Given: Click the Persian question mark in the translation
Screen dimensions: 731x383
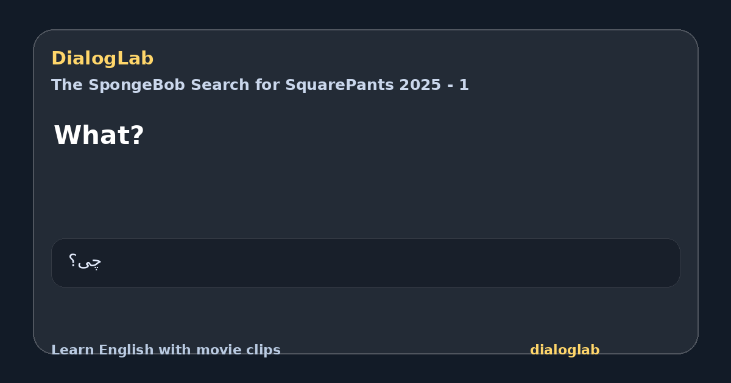Looking at the screenshot, I should pos(72,261).
